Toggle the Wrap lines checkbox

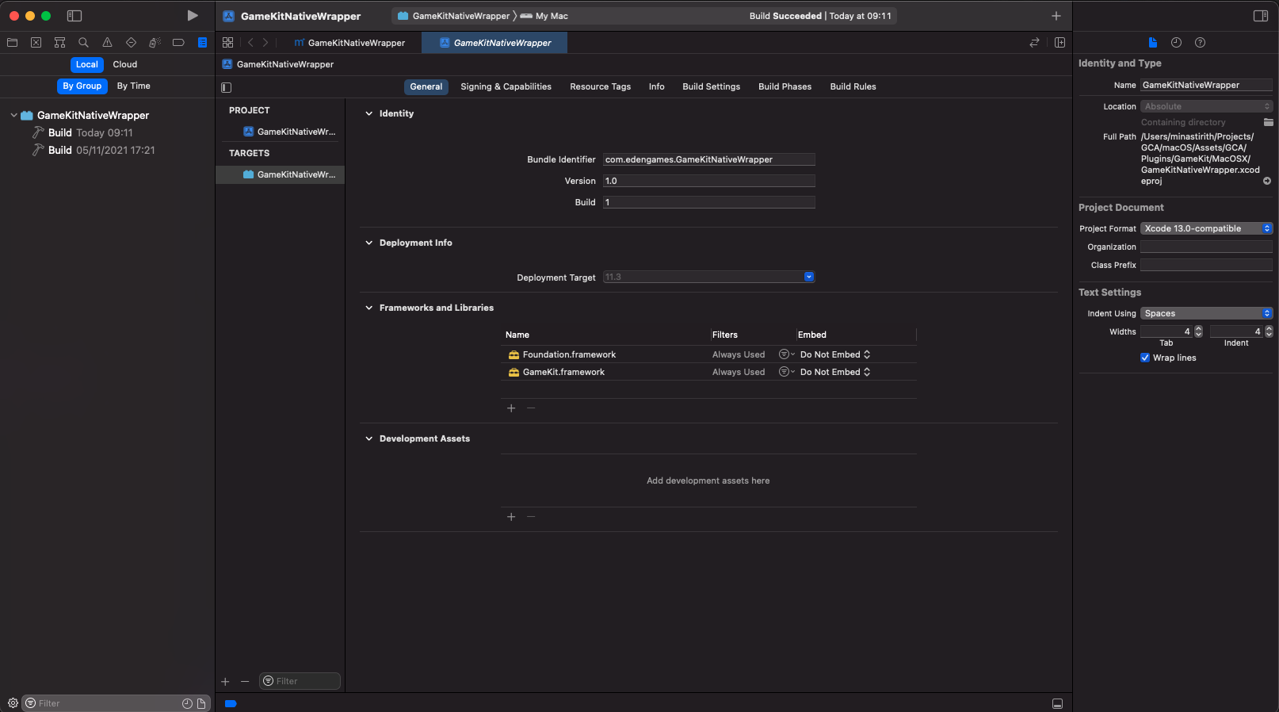point(1145,358)
